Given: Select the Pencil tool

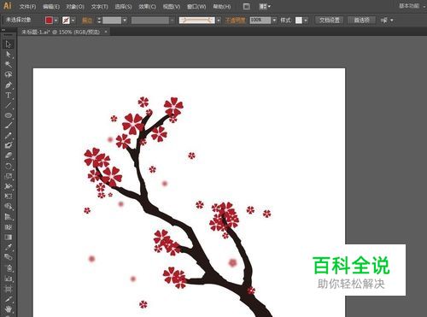Looking at the screenshot, I should 9,136.
